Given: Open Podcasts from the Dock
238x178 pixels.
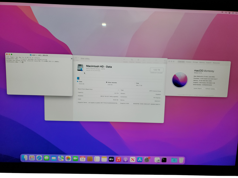Looking at the screenshot, I should 126,159.
